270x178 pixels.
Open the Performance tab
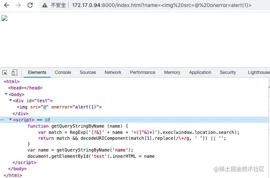(143, 72)
